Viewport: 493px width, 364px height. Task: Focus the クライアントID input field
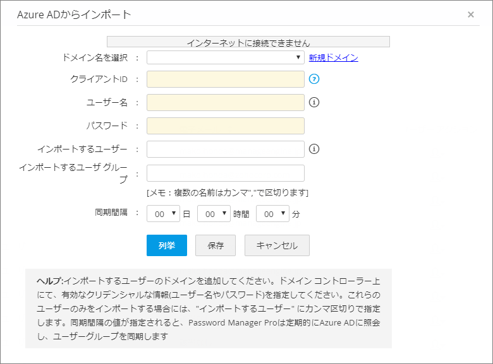click(226, 79)
